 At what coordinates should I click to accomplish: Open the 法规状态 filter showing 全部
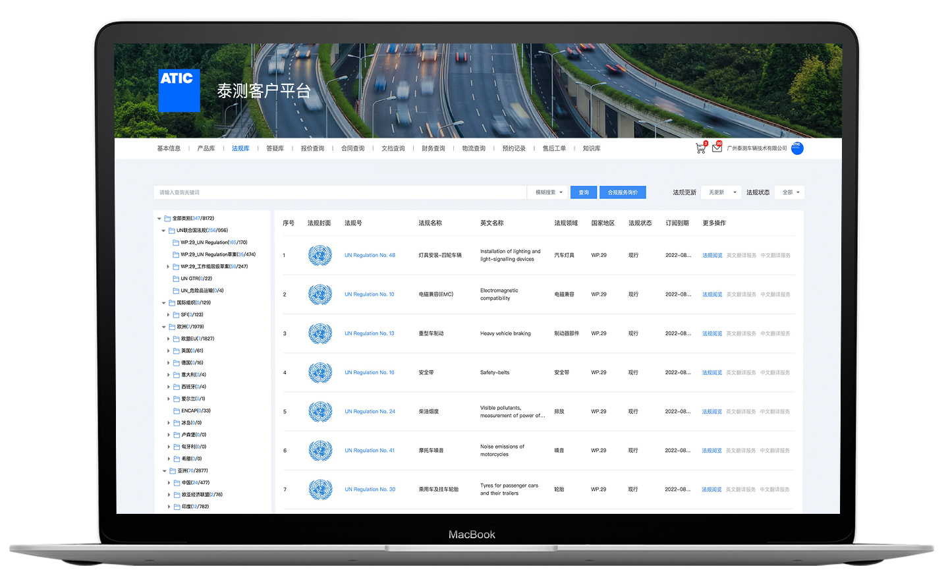789,191
